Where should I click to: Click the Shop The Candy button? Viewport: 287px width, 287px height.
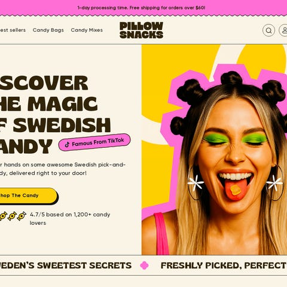point(28,196)
